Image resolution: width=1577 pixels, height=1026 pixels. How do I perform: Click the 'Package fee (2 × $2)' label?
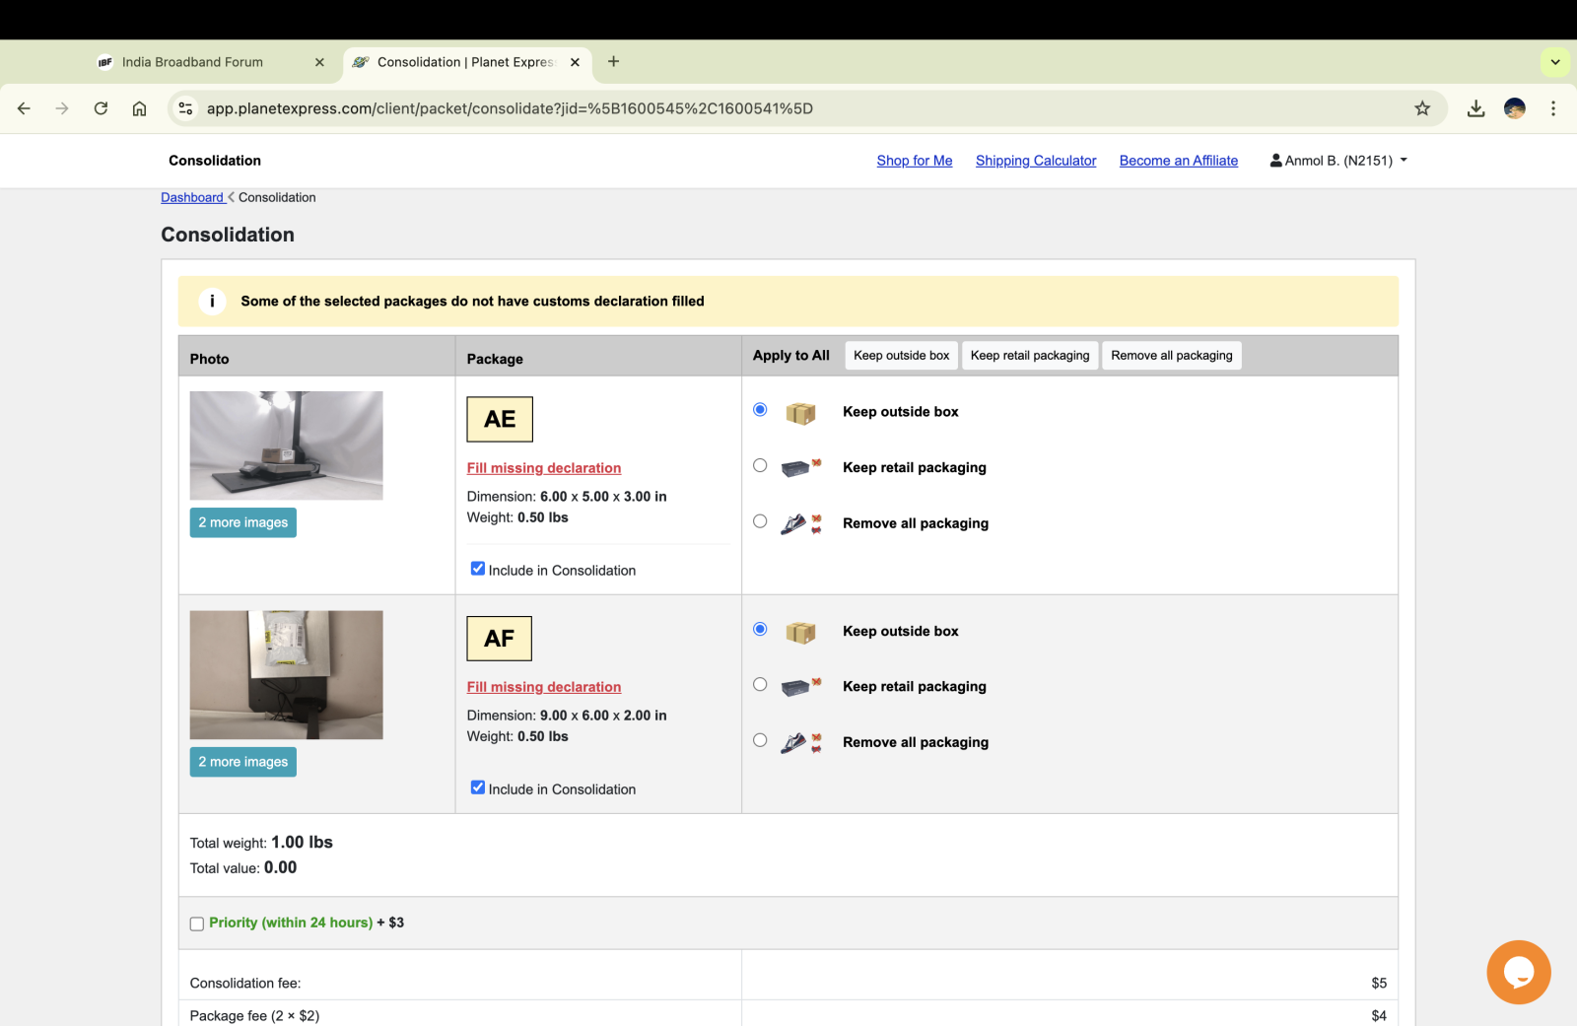click(254, 1016)
